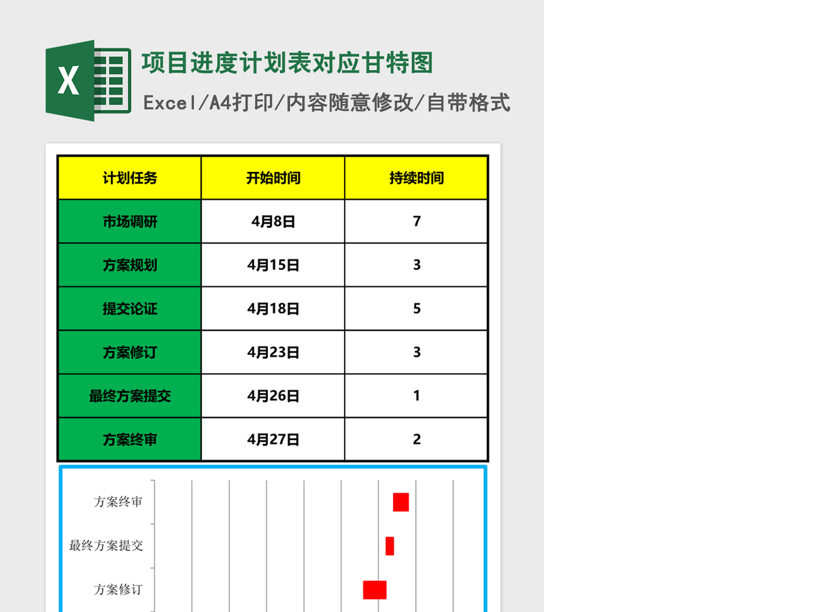Click chart axis label 方案修订

pos(118,590)
